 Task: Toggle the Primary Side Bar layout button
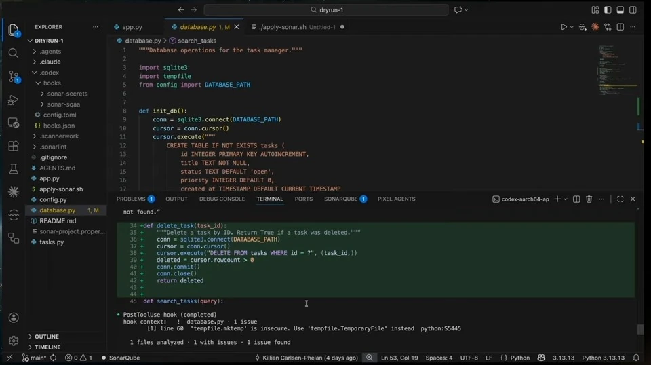(x=608, y=9)
